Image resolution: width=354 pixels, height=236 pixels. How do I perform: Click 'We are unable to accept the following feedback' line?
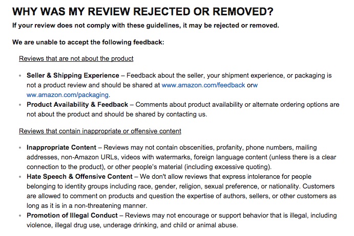point(88,42)
